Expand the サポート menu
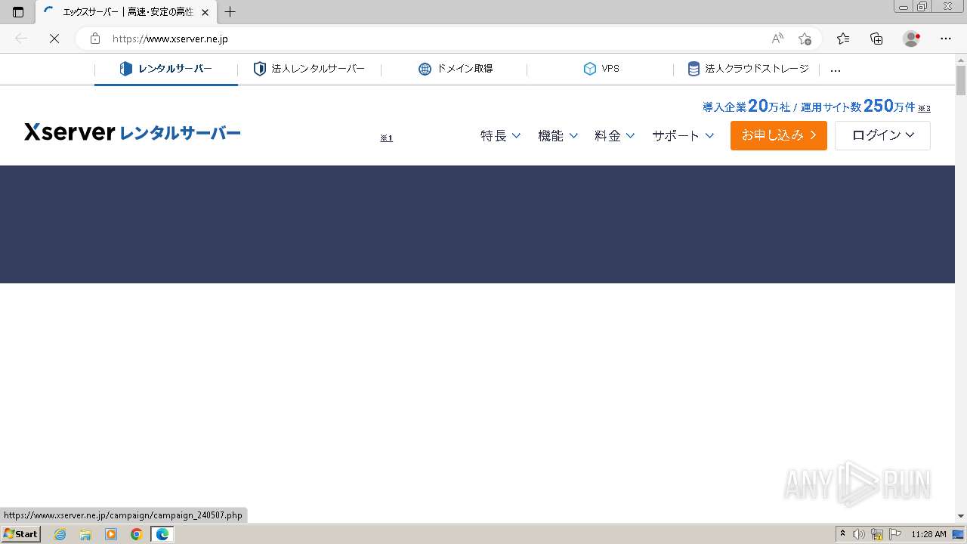The image size is (967, 544). [x=683, y=136]
